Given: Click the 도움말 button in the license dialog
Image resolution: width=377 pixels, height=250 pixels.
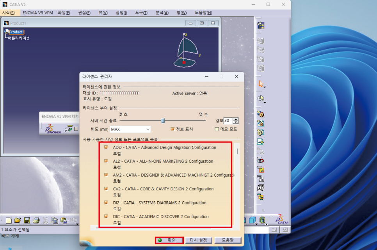Looking at the screenshot, I should [228, 240].
